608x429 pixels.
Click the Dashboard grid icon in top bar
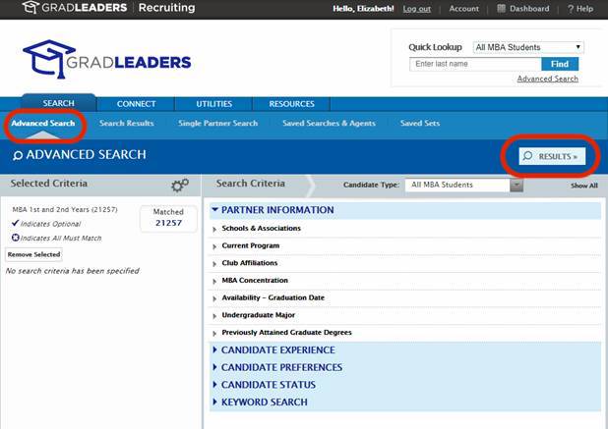tap(501, 8)
